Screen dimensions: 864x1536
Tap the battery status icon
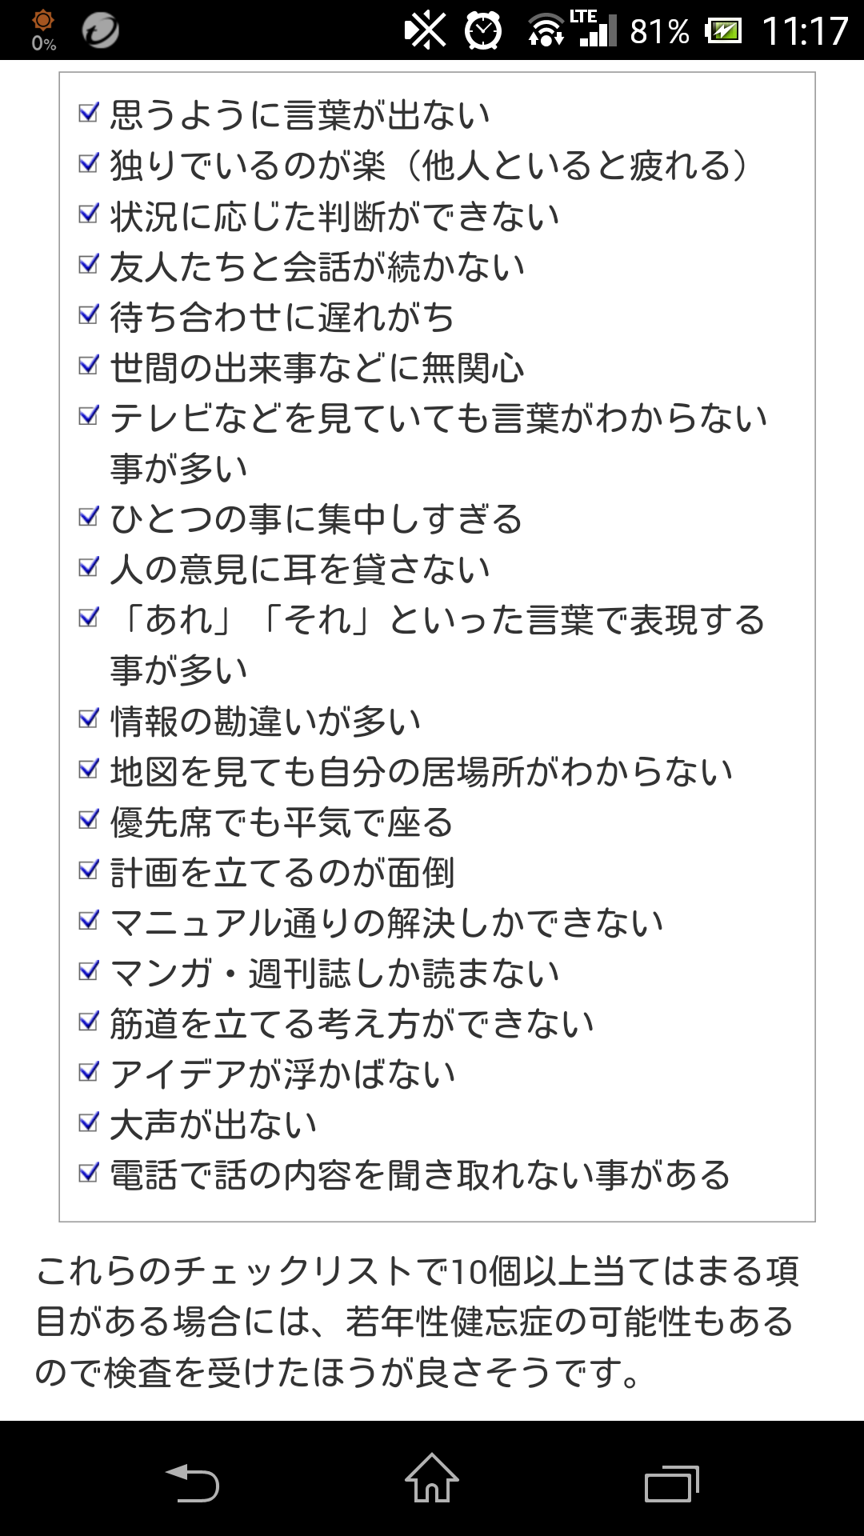[723, 31]
